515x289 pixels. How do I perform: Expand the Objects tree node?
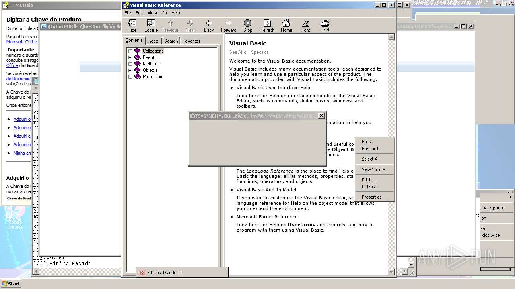point(130,70)
